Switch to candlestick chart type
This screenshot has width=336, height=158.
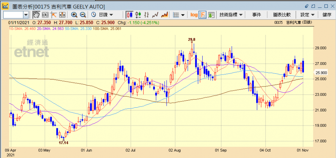pyautogui.click(x=130, y=15)
